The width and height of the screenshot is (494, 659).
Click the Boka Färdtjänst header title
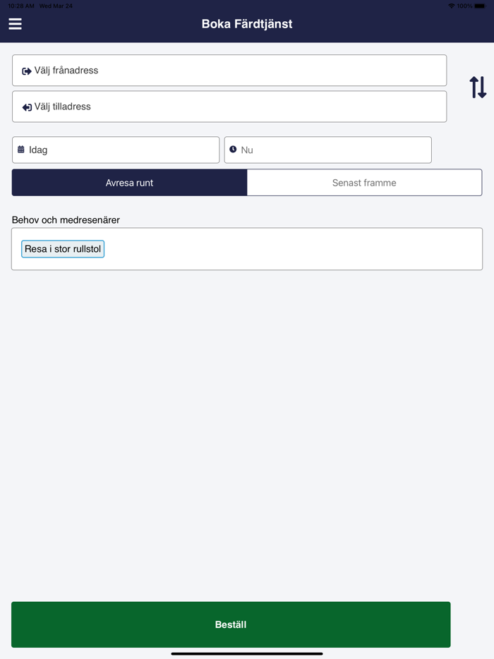pyautogui.click(x=247, y=24)
